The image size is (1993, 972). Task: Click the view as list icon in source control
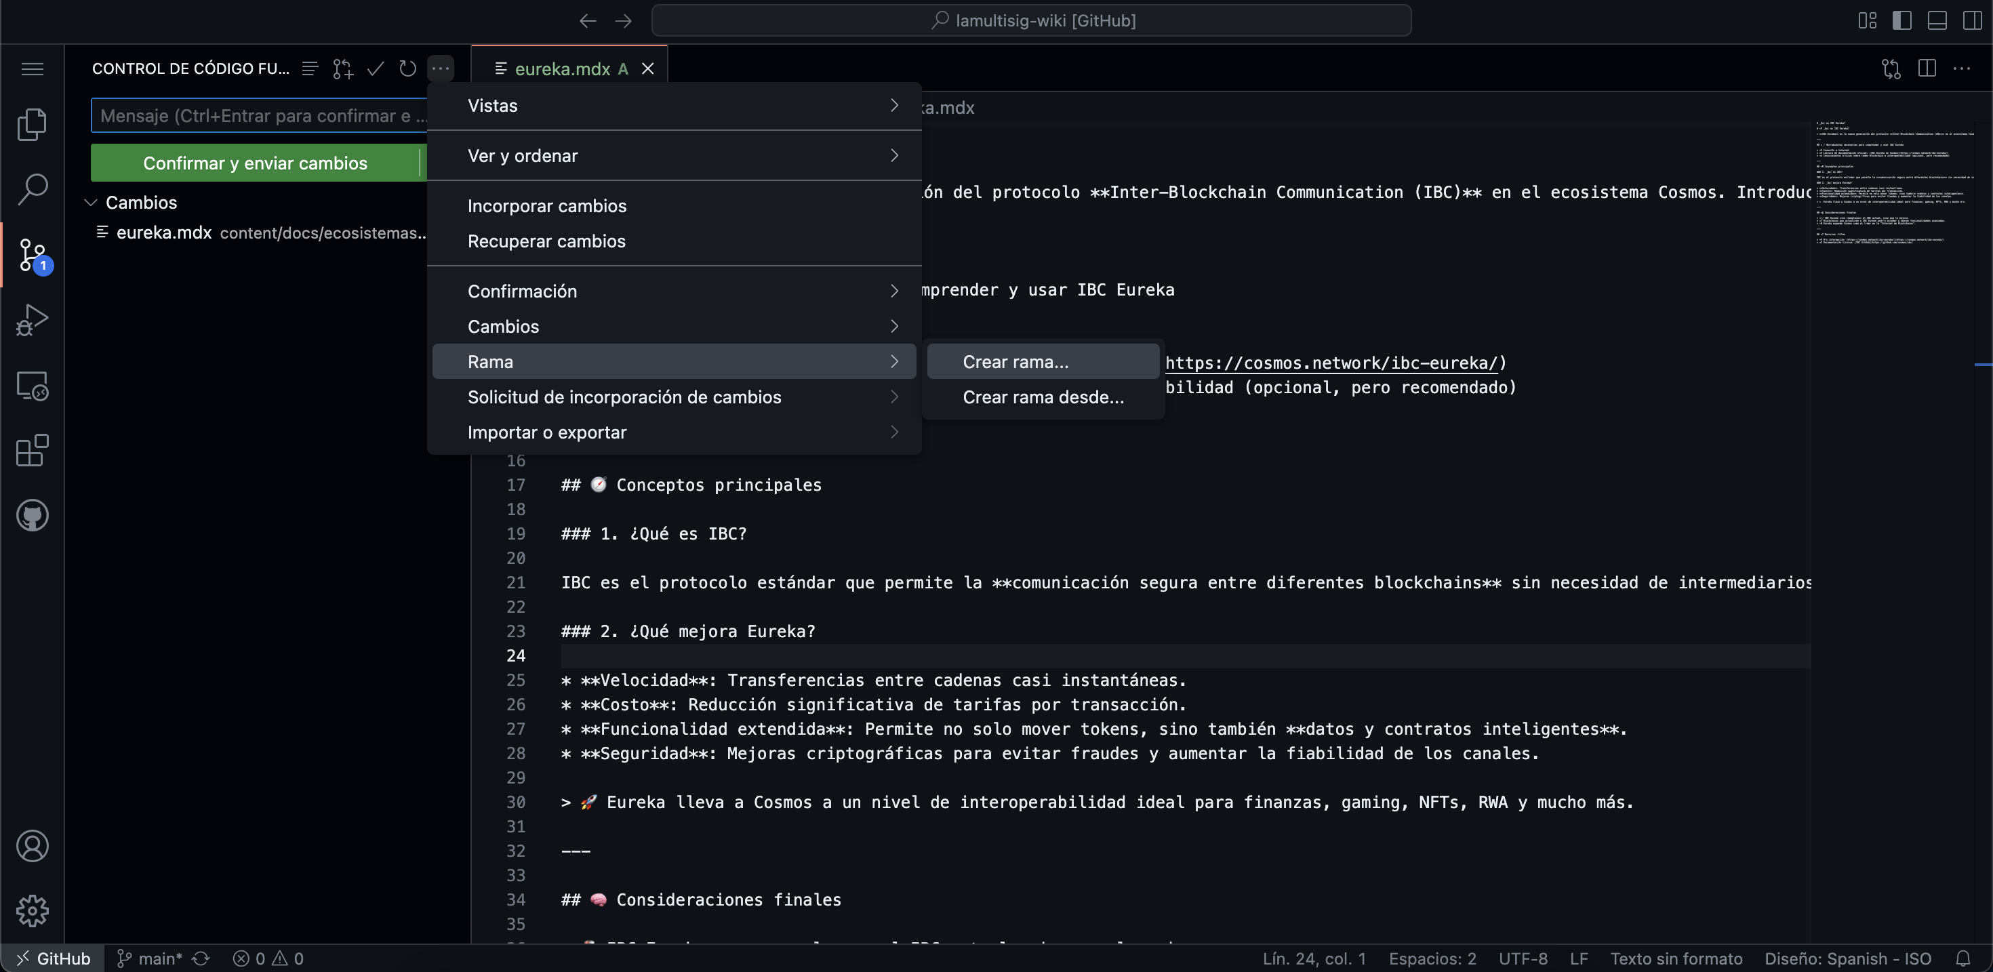pos(310,69)
